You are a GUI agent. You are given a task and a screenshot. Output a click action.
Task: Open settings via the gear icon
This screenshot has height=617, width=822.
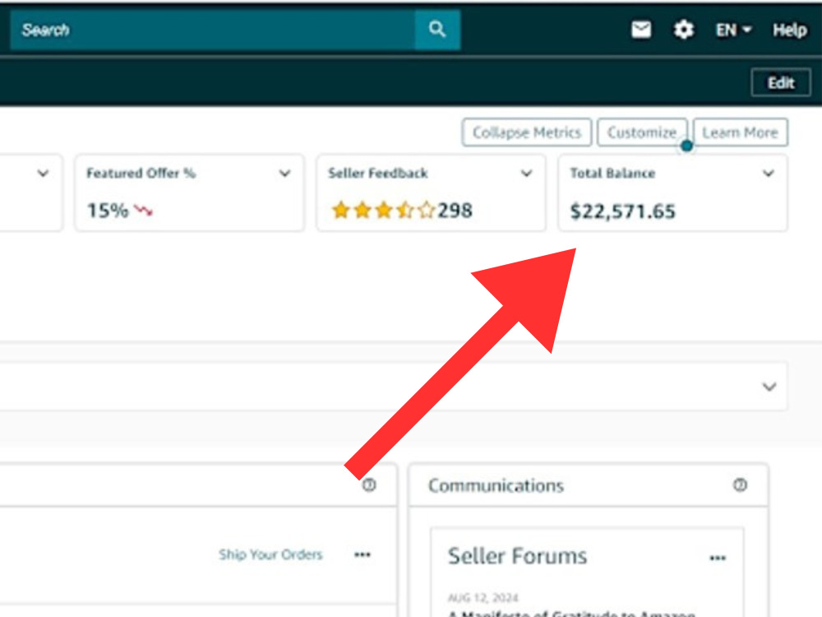pyautogui.click(x=684, y=30)
